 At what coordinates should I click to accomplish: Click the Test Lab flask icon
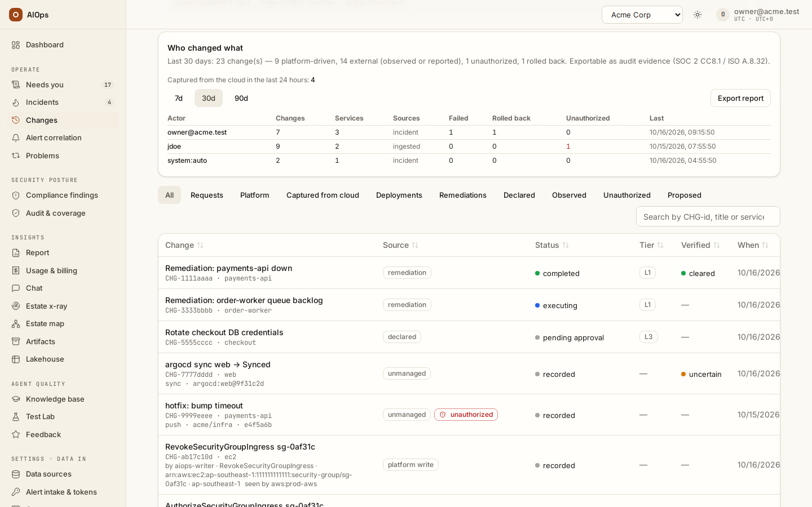click(16, 417)
